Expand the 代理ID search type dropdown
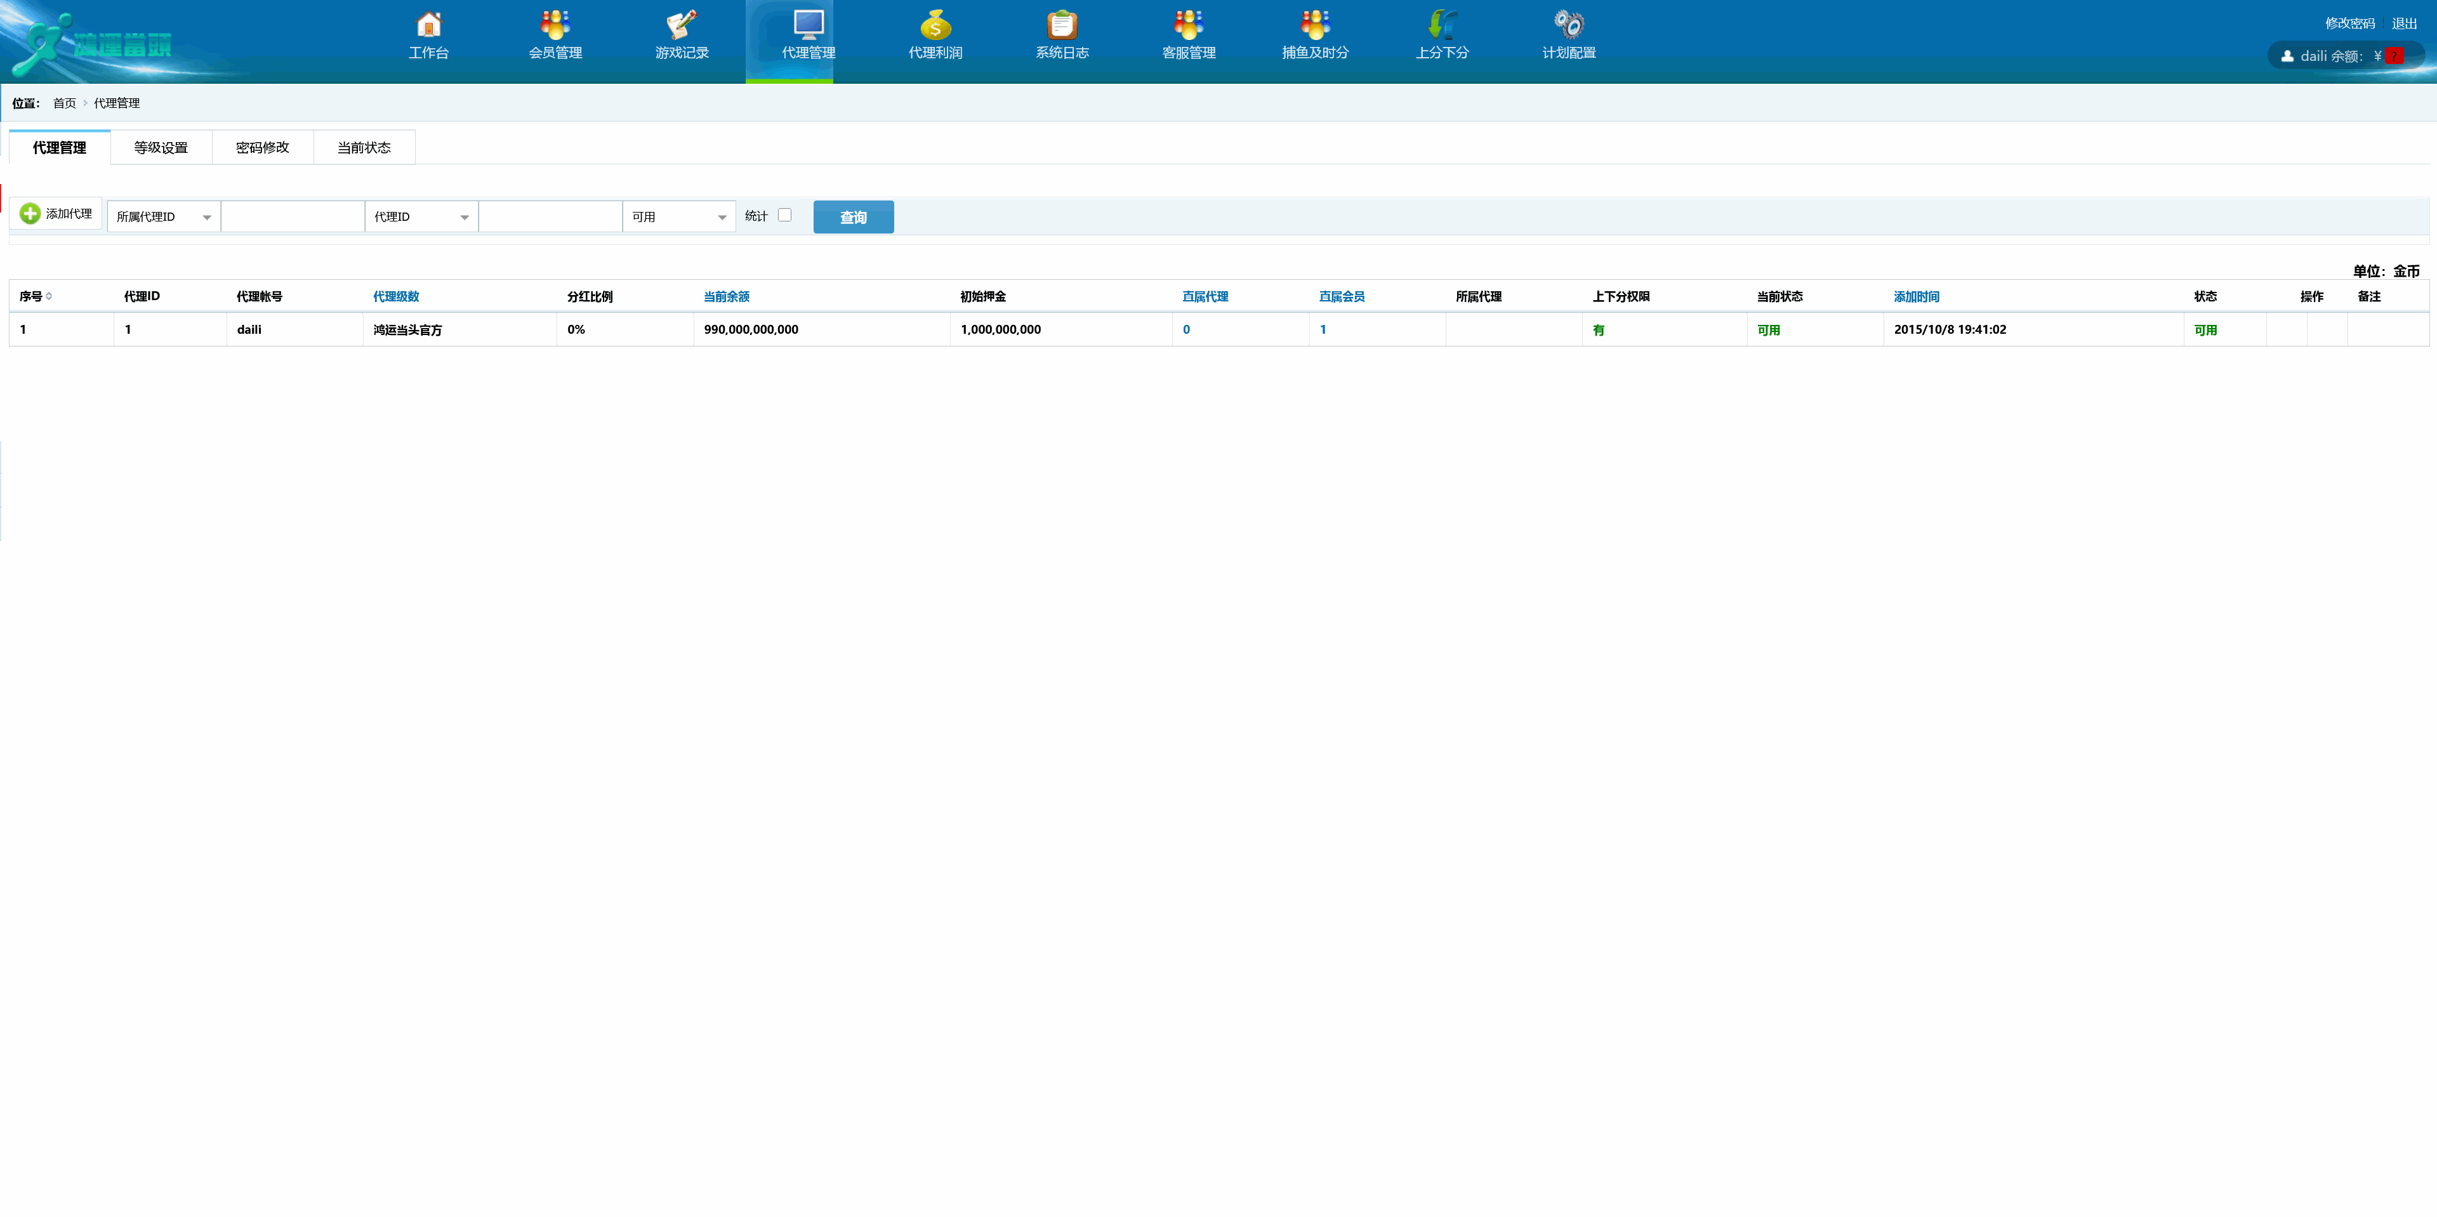The image size is (2437, 1217). click(x=421, y=216)
